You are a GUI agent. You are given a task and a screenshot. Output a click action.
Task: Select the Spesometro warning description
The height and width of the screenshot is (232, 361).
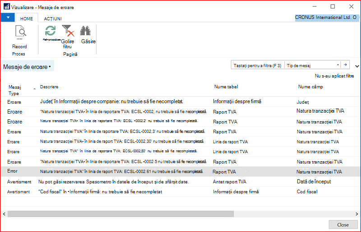(114, 182)
